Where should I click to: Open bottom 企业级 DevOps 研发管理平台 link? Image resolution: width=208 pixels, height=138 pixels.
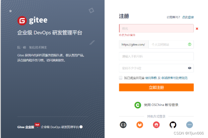point(60,127)
